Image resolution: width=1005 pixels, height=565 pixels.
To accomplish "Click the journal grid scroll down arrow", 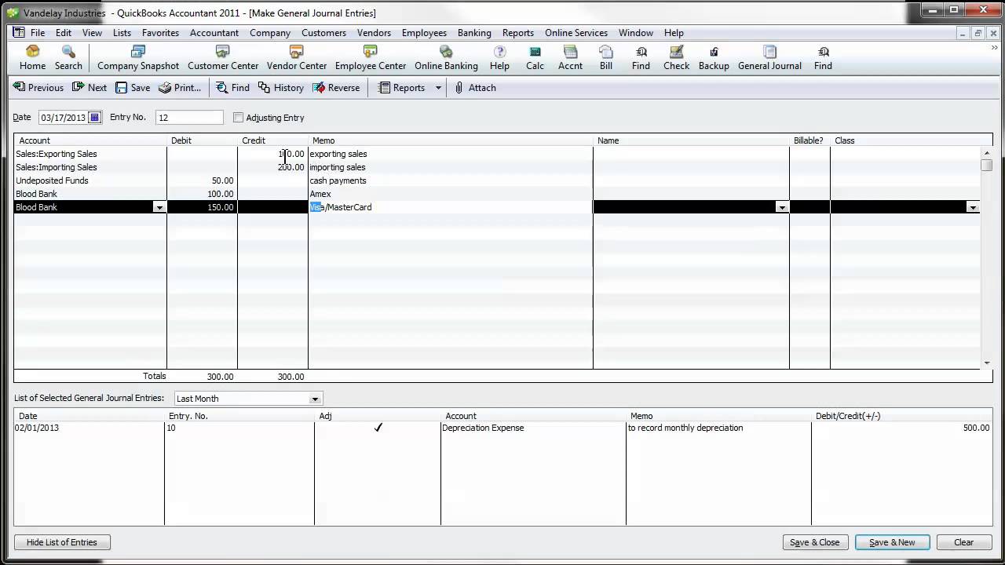I will pos(987,363).
